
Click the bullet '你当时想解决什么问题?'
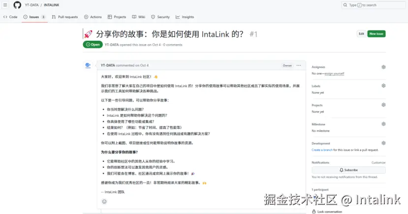125,109
